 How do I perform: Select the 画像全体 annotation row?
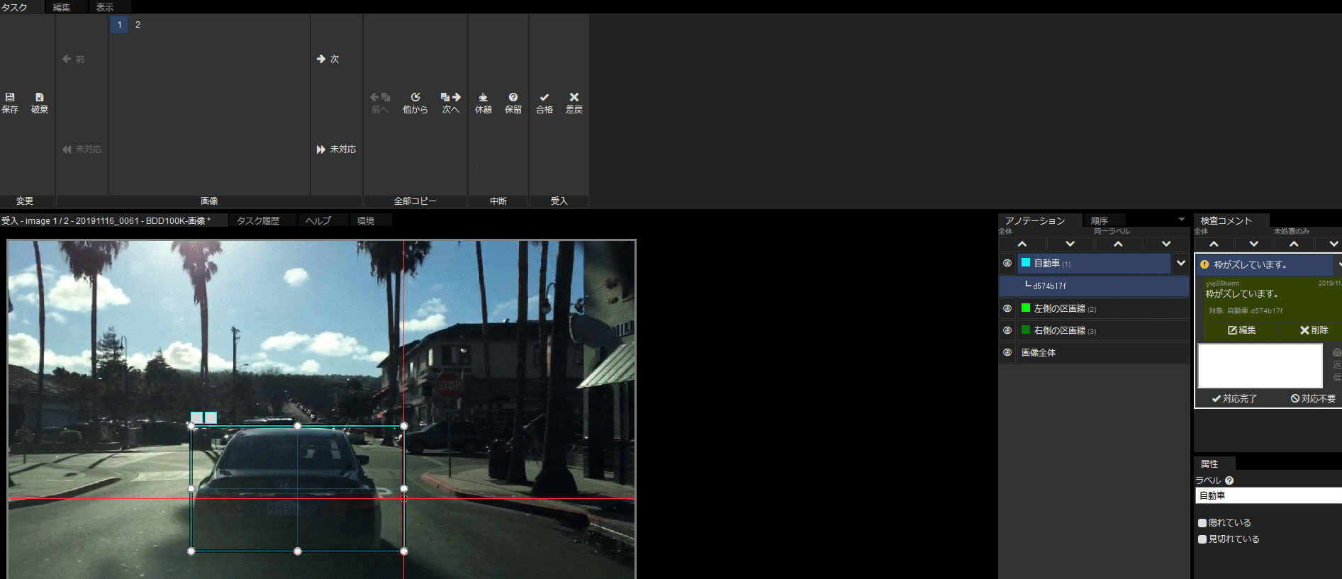(x=1103, y=352)
